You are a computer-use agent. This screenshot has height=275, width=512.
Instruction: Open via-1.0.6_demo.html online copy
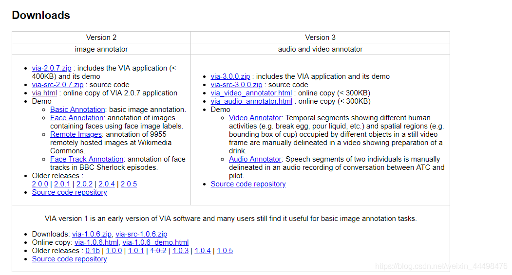155,242
